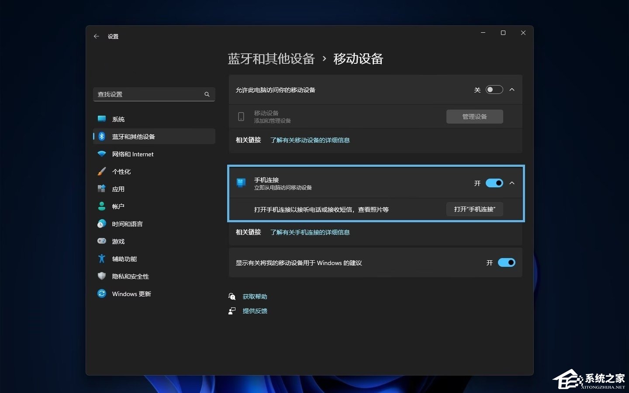The width and height of the screenshot is (629, 393).
Task: Enable 允许此电脑访问你的移动设备 toggle
Action: (x=494, y=90)
